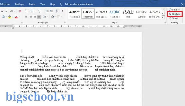Screen dimensions: 185x106
Task: Apply borders icon
Action: 59,17
